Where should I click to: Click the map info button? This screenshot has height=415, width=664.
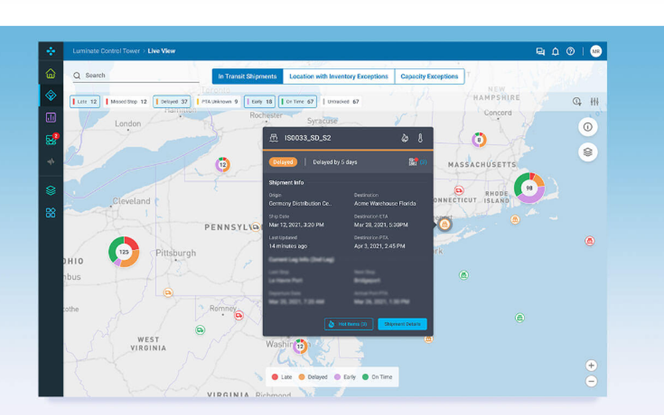click(x=588, y=127)
